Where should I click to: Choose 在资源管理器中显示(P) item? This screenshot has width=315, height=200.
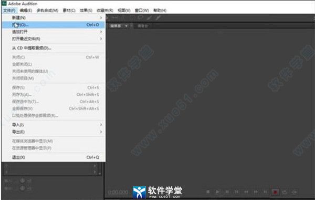click(53, 148)
